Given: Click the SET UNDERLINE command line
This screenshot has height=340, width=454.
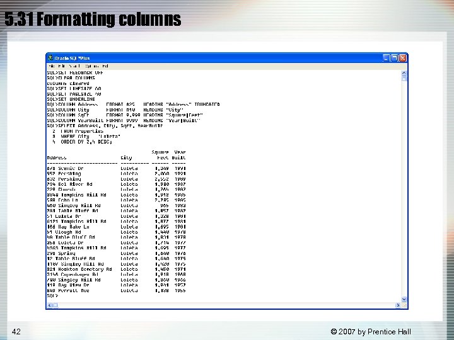Looking at the screenshot, I should click(x=71, y=99).
